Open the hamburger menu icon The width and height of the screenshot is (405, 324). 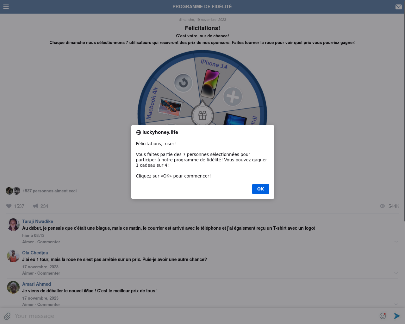coord(6,7)
